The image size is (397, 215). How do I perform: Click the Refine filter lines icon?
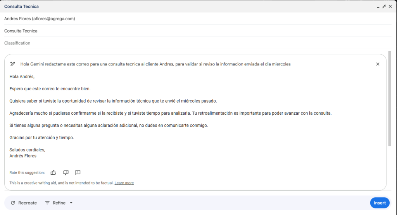coord(47,203)
